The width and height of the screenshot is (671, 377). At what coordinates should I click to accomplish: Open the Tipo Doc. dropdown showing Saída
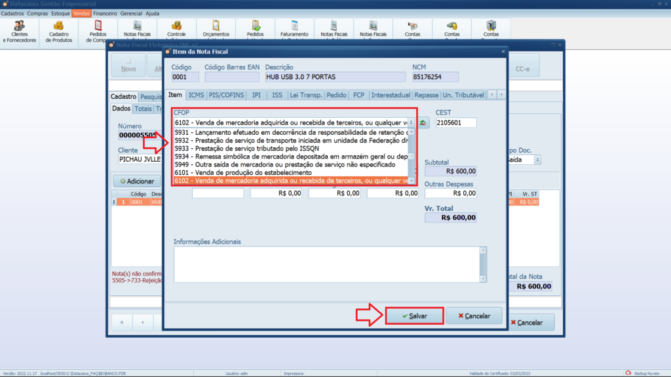[538, 160]
